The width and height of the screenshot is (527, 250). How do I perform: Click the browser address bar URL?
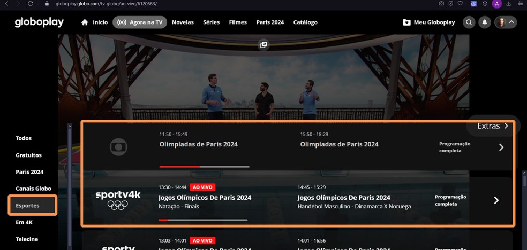[106, 4]
